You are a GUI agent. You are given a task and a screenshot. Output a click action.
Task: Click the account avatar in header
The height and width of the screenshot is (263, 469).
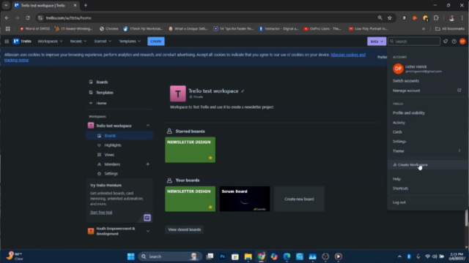(462, 42)
